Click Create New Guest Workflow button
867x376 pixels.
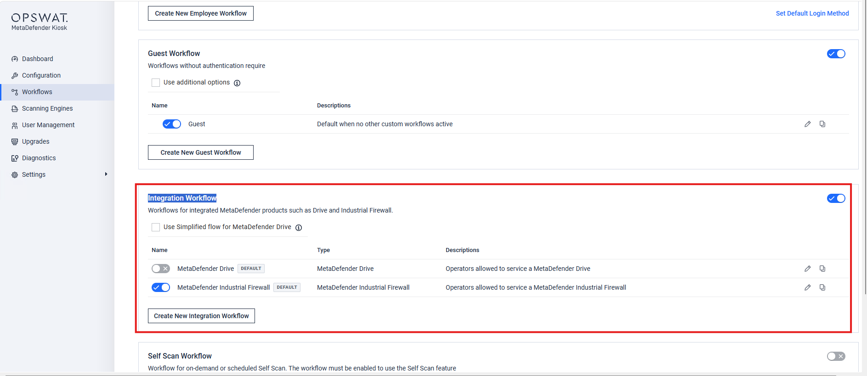tap(201, 152)
